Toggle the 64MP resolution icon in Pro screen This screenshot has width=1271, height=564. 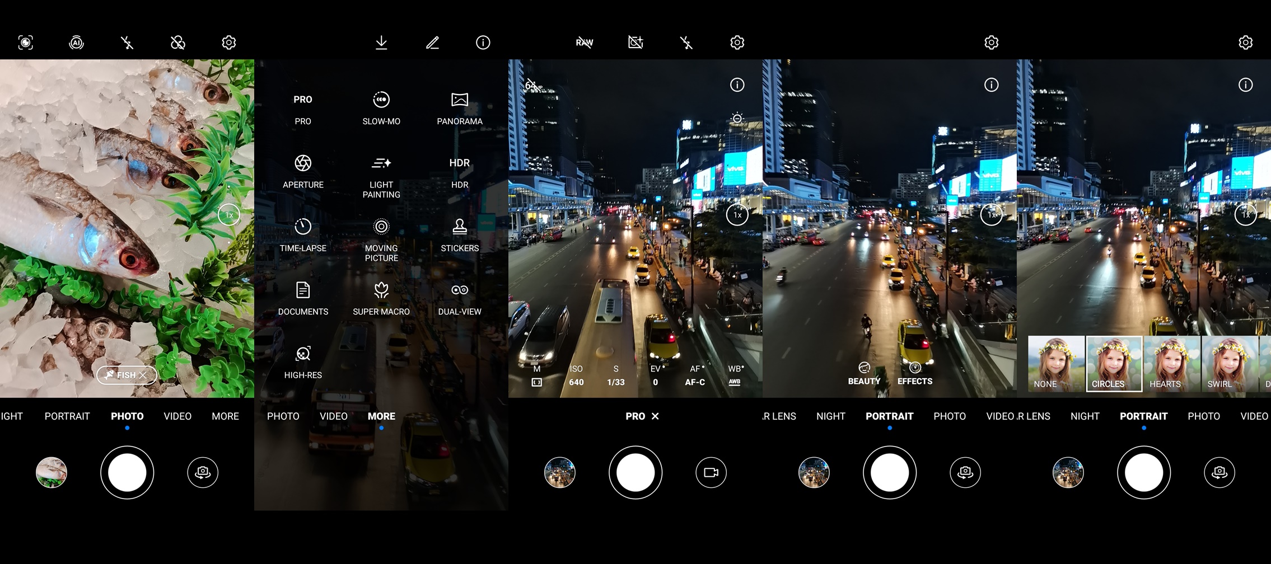(534, 86)
